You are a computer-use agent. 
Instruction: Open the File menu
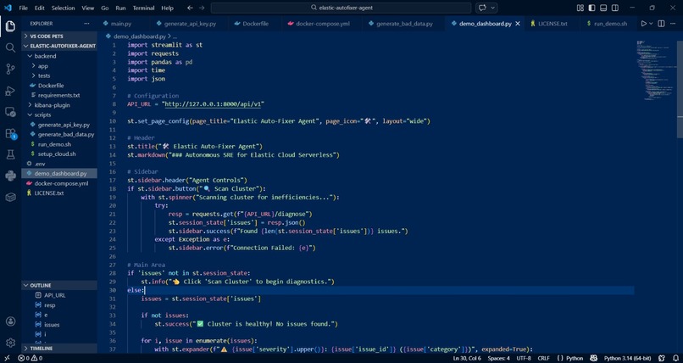click(x=24, y=8)
